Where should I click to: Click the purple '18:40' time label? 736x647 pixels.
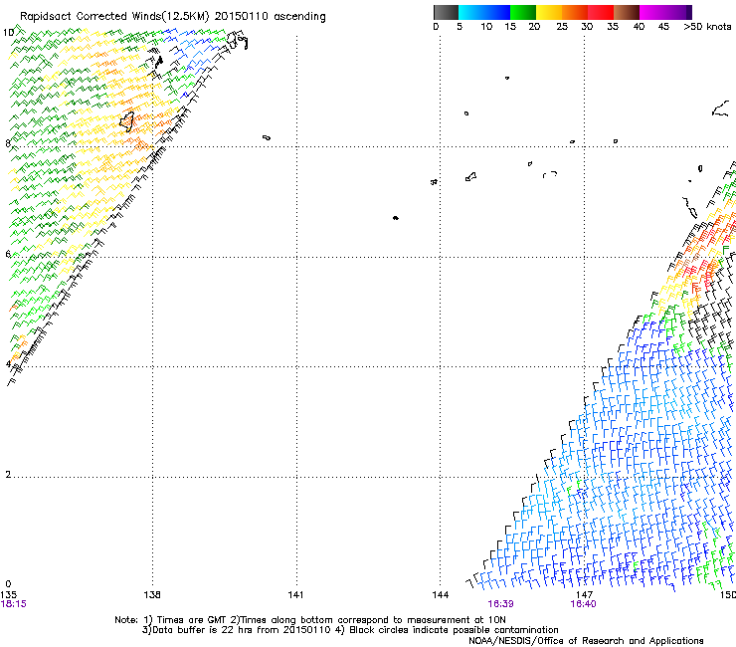pyautogui.click(x=583, y=604)
